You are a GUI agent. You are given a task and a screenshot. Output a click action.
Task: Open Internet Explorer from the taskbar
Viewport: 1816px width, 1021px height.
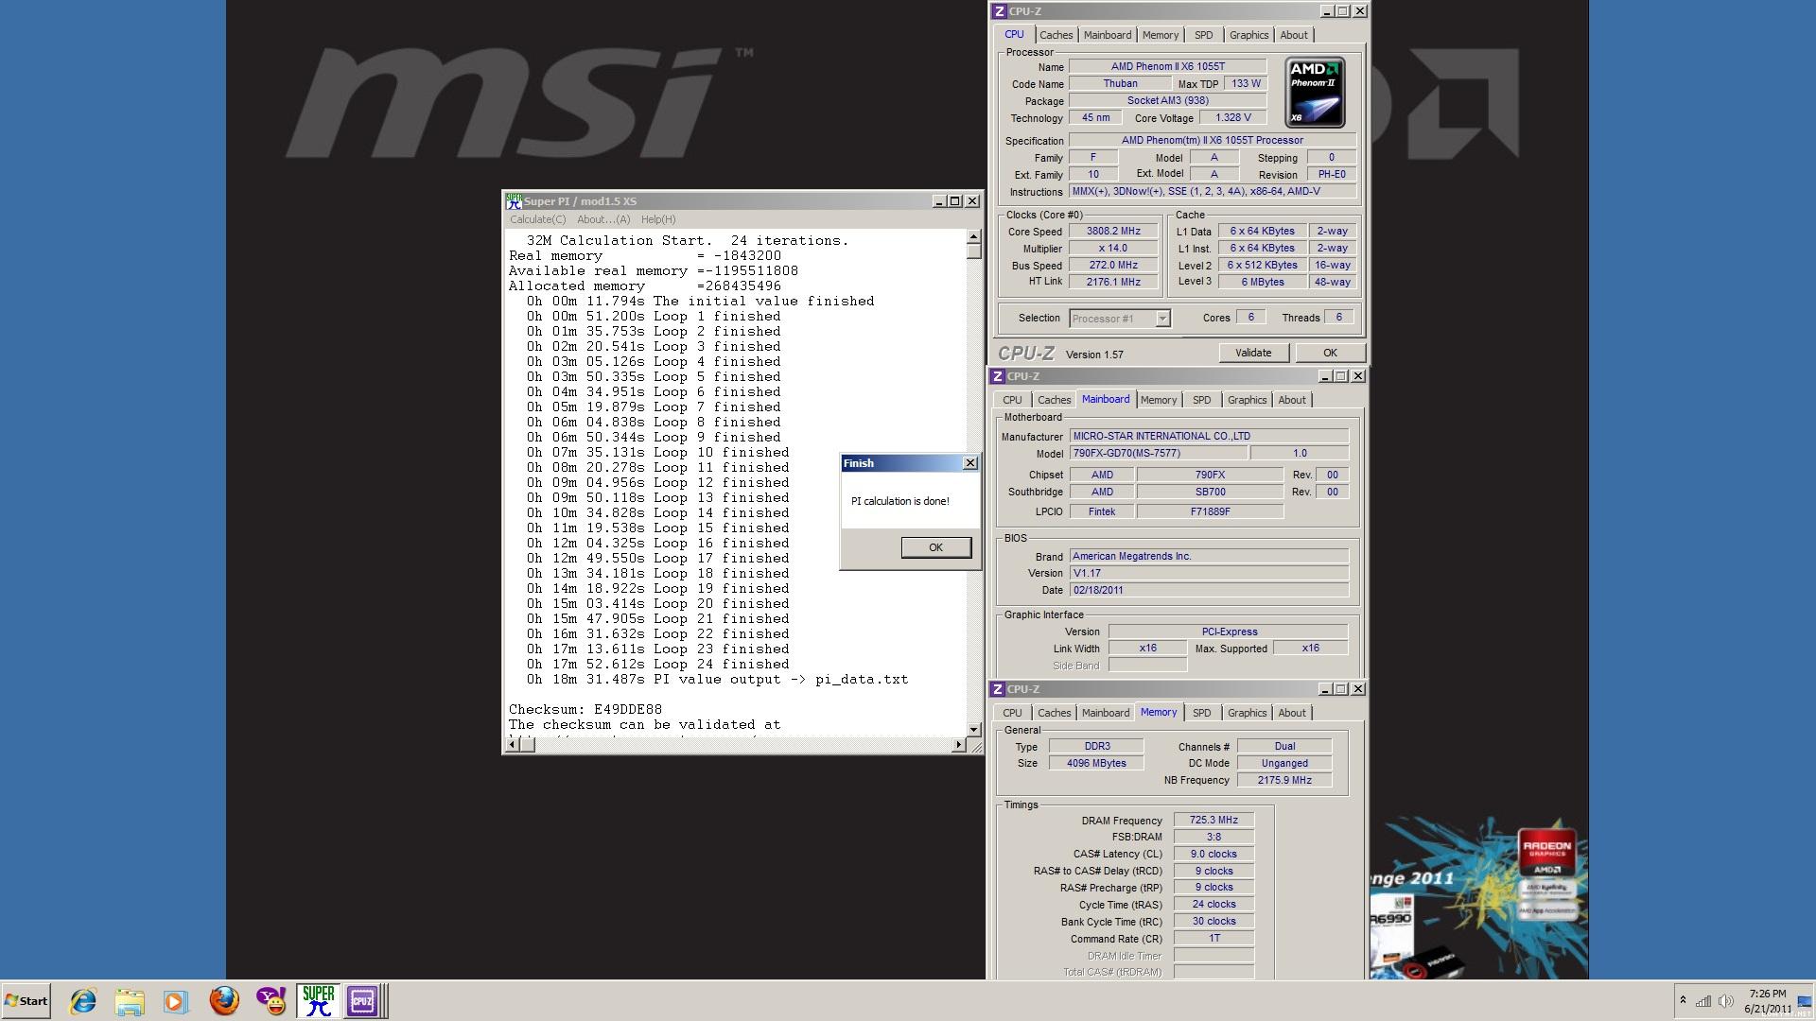click(83, 1001)
